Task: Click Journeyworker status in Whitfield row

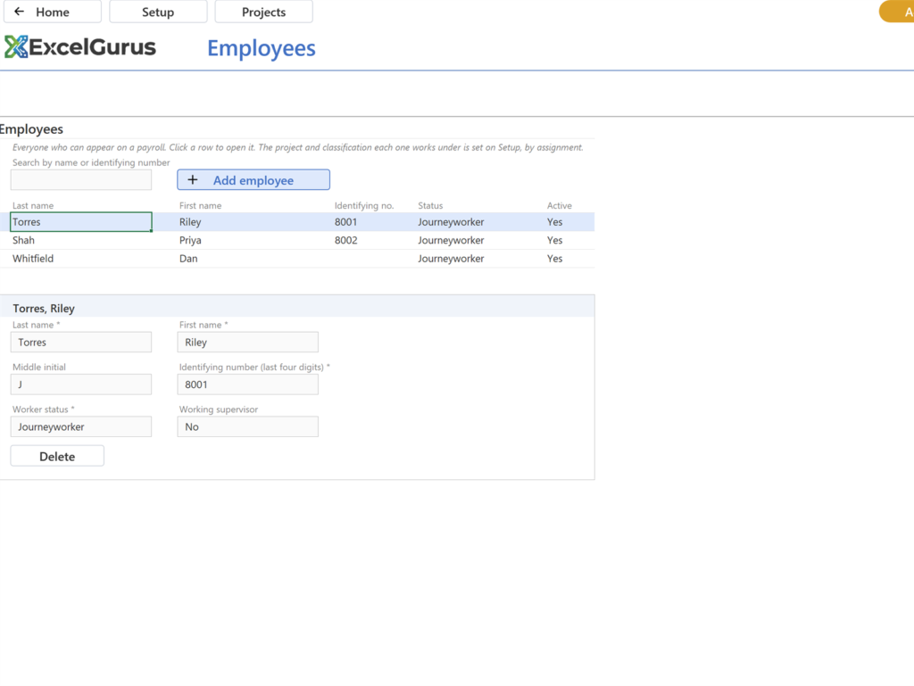Action: (x=451, y=259)
